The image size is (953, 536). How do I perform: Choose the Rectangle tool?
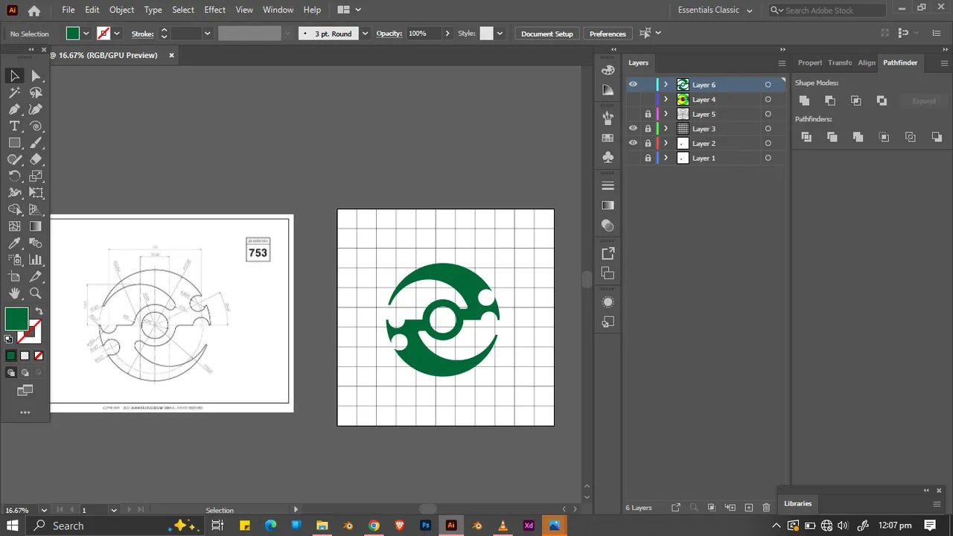tap(14, 143)
